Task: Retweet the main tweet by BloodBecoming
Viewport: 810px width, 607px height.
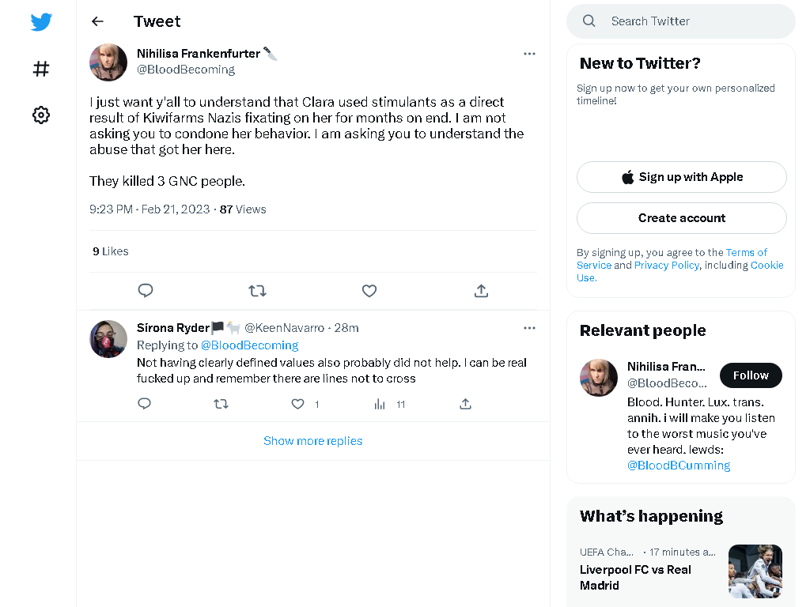Action: [257, 291]
